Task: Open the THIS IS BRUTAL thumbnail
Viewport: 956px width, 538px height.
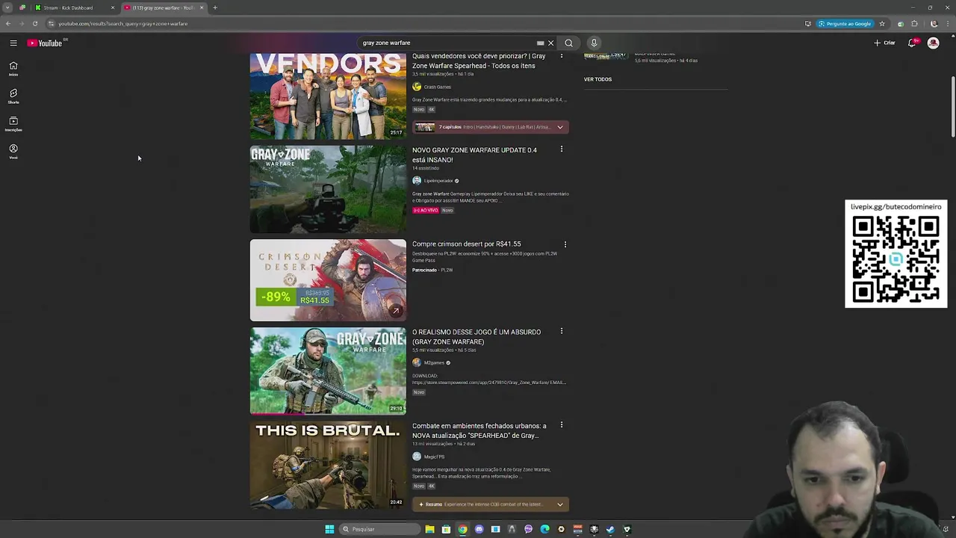Action: point(328,465)
